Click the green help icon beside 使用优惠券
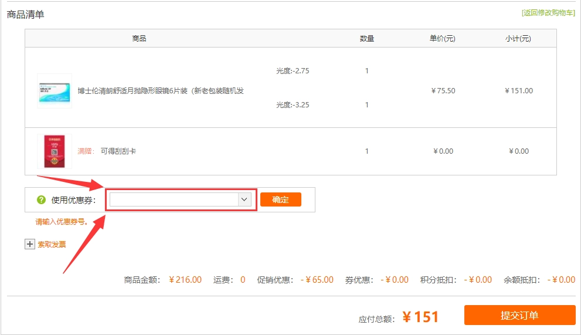 41,200
